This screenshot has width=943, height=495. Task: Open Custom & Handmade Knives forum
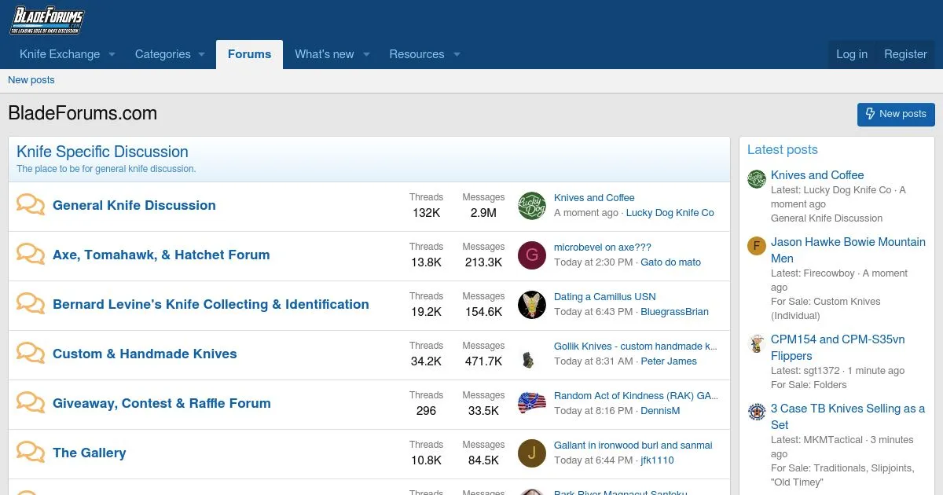pos(145,354)
